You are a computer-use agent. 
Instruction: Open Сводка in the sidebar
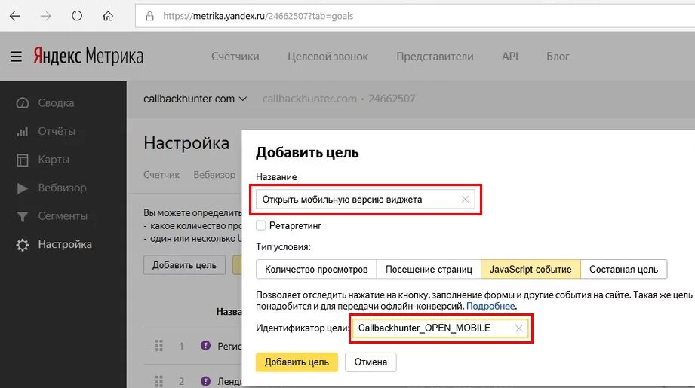tap(56, 103)
